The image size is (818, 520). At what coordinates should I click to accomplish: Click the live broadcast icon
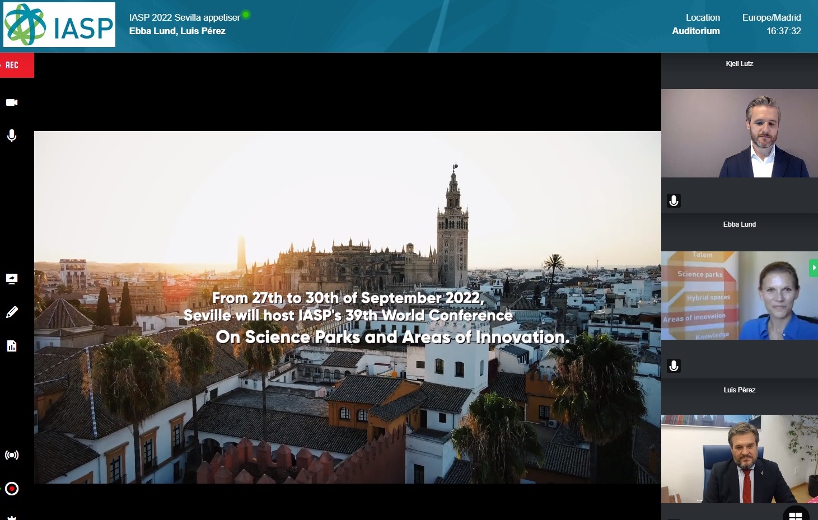tap(12, 455)
